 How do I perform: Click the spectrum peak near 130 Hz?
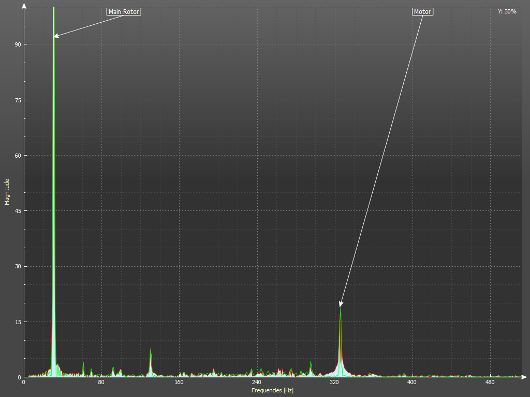[151, 350]
